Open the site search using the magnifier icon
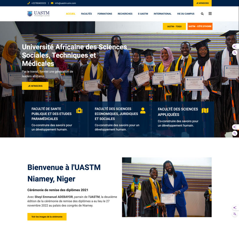 [x=202, y=14]
